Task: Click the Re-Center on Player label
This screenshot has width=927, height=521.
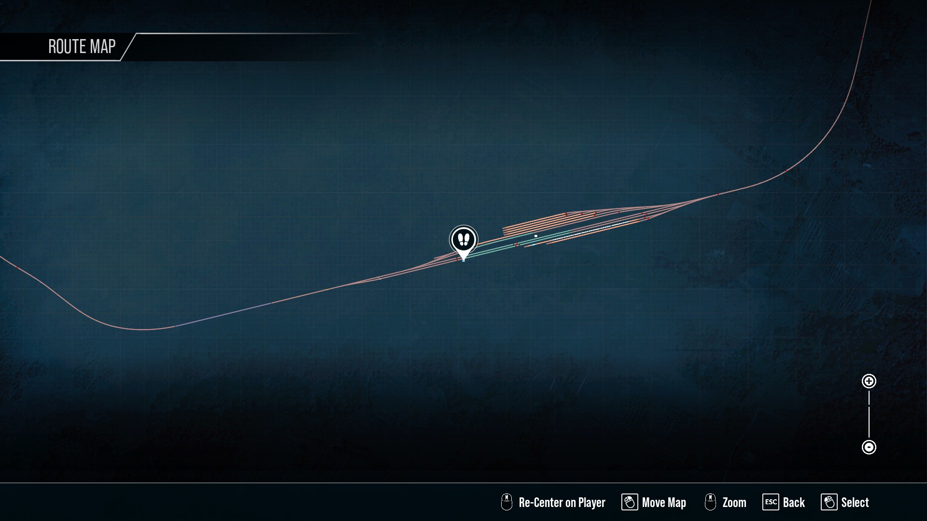Action: tap(562, 503)
